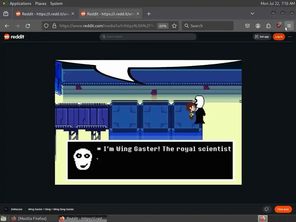Expand the list all tabs chevron

252,14
